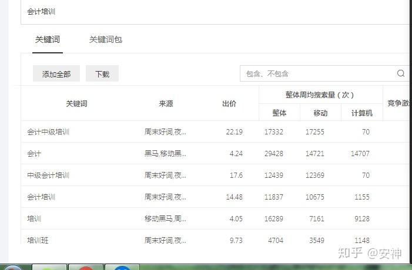This screenshot has width=412, height=270.
Task: Click overall search volume 11837
Action: tap(274, 197)
